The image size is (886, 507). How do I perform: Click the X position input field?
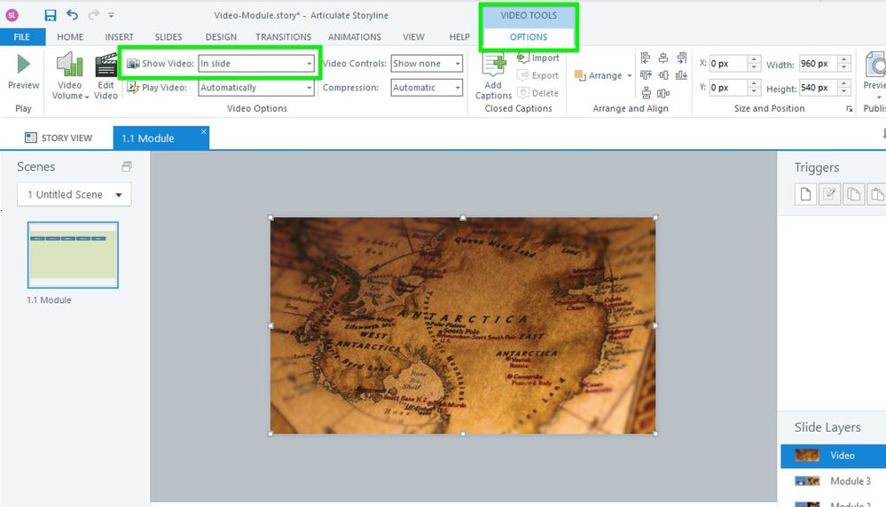pos(728,64)
